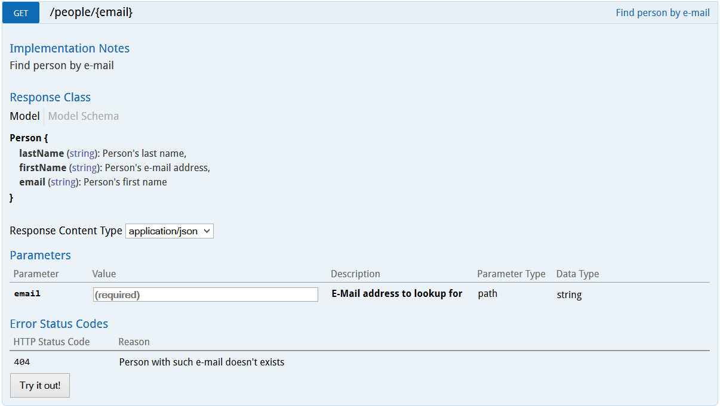Select the Model tab

point(24,116)
